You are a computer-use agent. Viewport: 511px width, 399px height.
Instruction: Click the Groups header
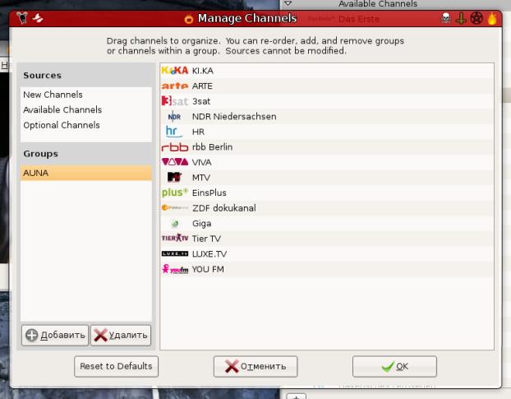[41, 154]
